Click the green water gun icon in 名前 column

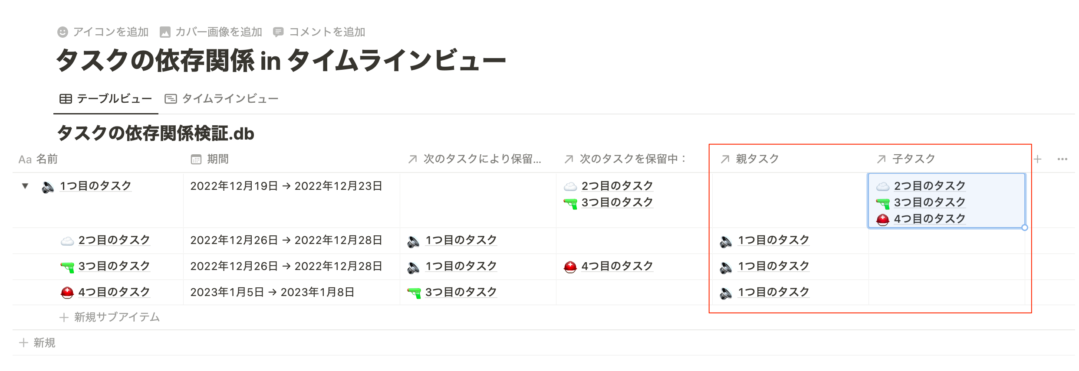click(67, 267)
